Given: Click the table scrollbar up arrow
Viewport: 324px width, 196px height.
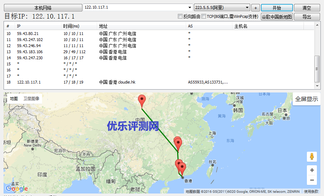Looking at the screenshot, I should [317, 25].
